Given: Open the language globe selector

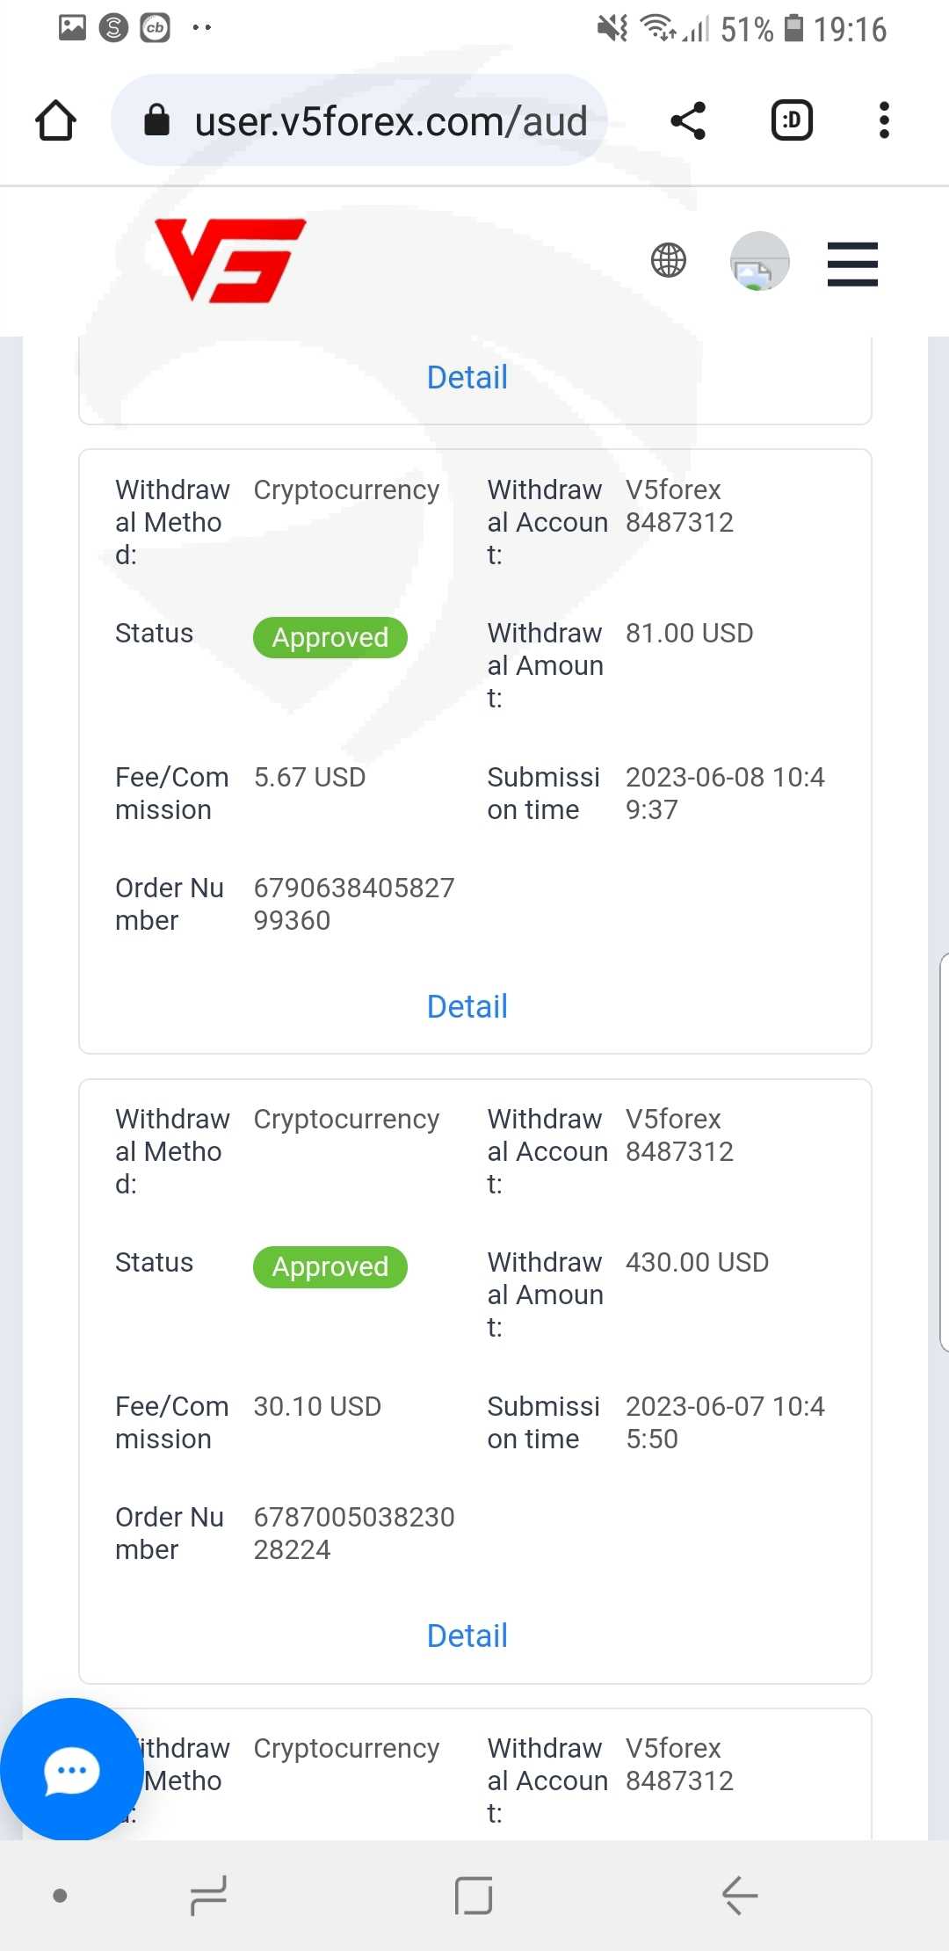Looking at the screenshot, I should (669, 260).
